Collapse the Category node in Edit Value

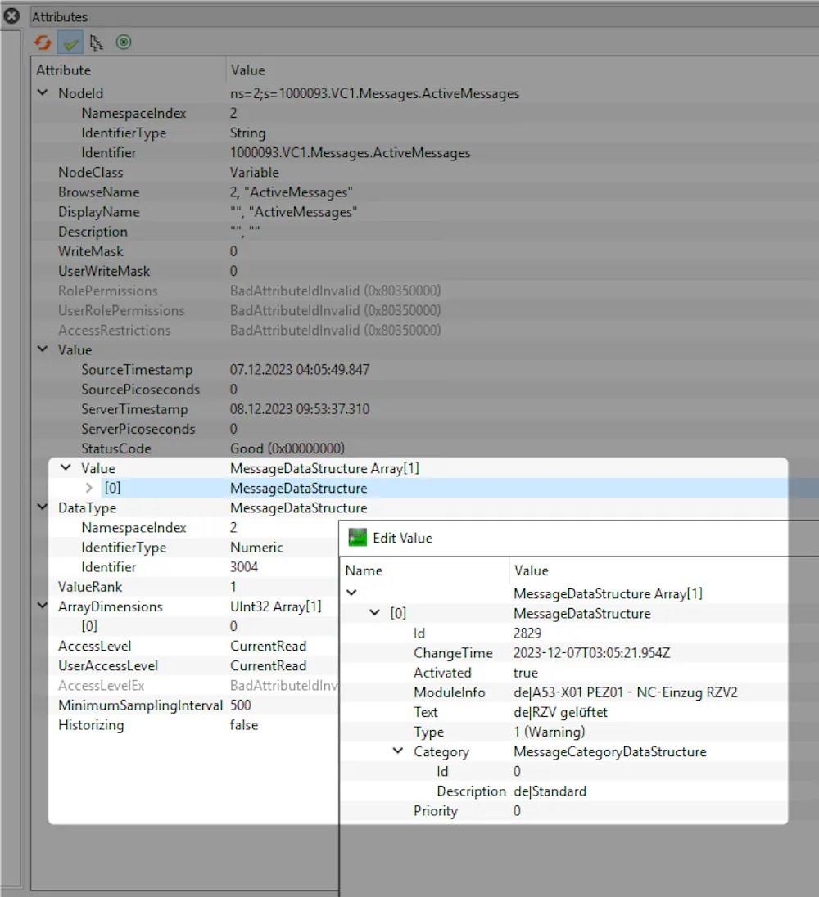398,751
